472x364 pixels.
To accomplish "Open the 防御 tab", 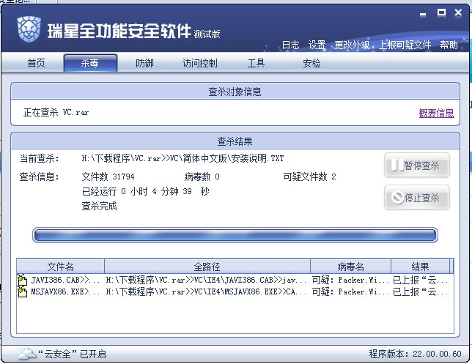I will pos(144,63).
